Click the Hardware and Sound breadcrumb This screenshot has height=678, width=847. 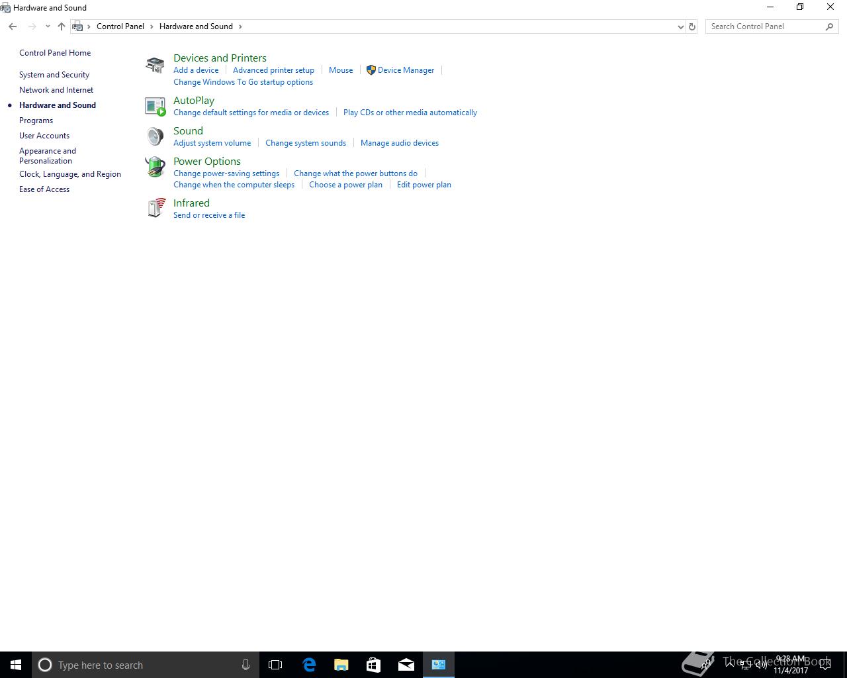tap(196, 26)
